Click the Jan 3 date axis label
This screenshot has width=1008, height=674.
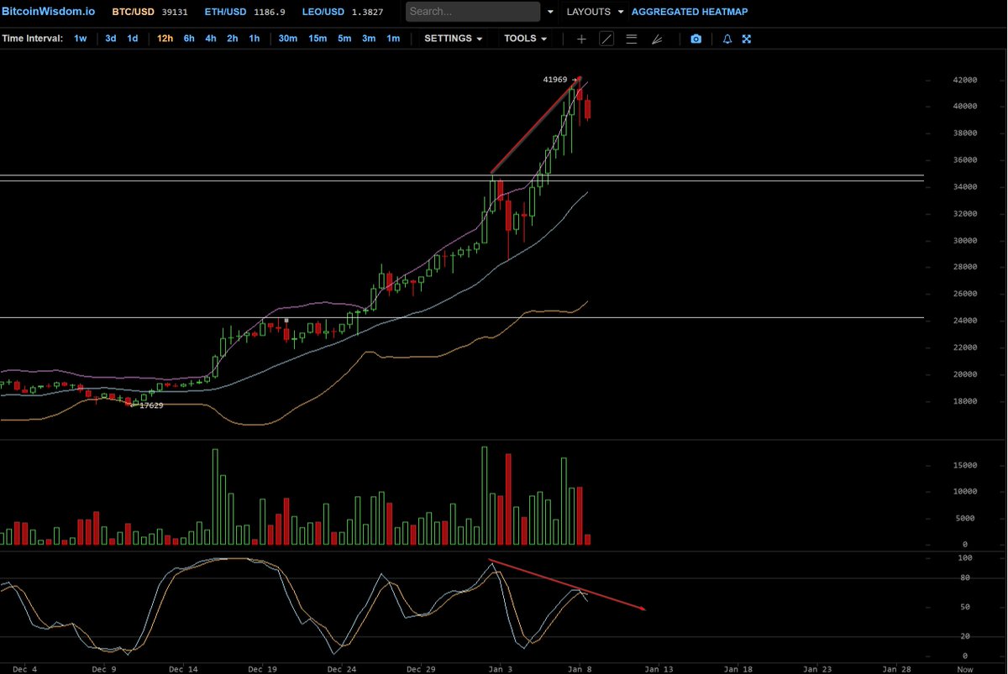pyautogui.click(x=500, y=669)
